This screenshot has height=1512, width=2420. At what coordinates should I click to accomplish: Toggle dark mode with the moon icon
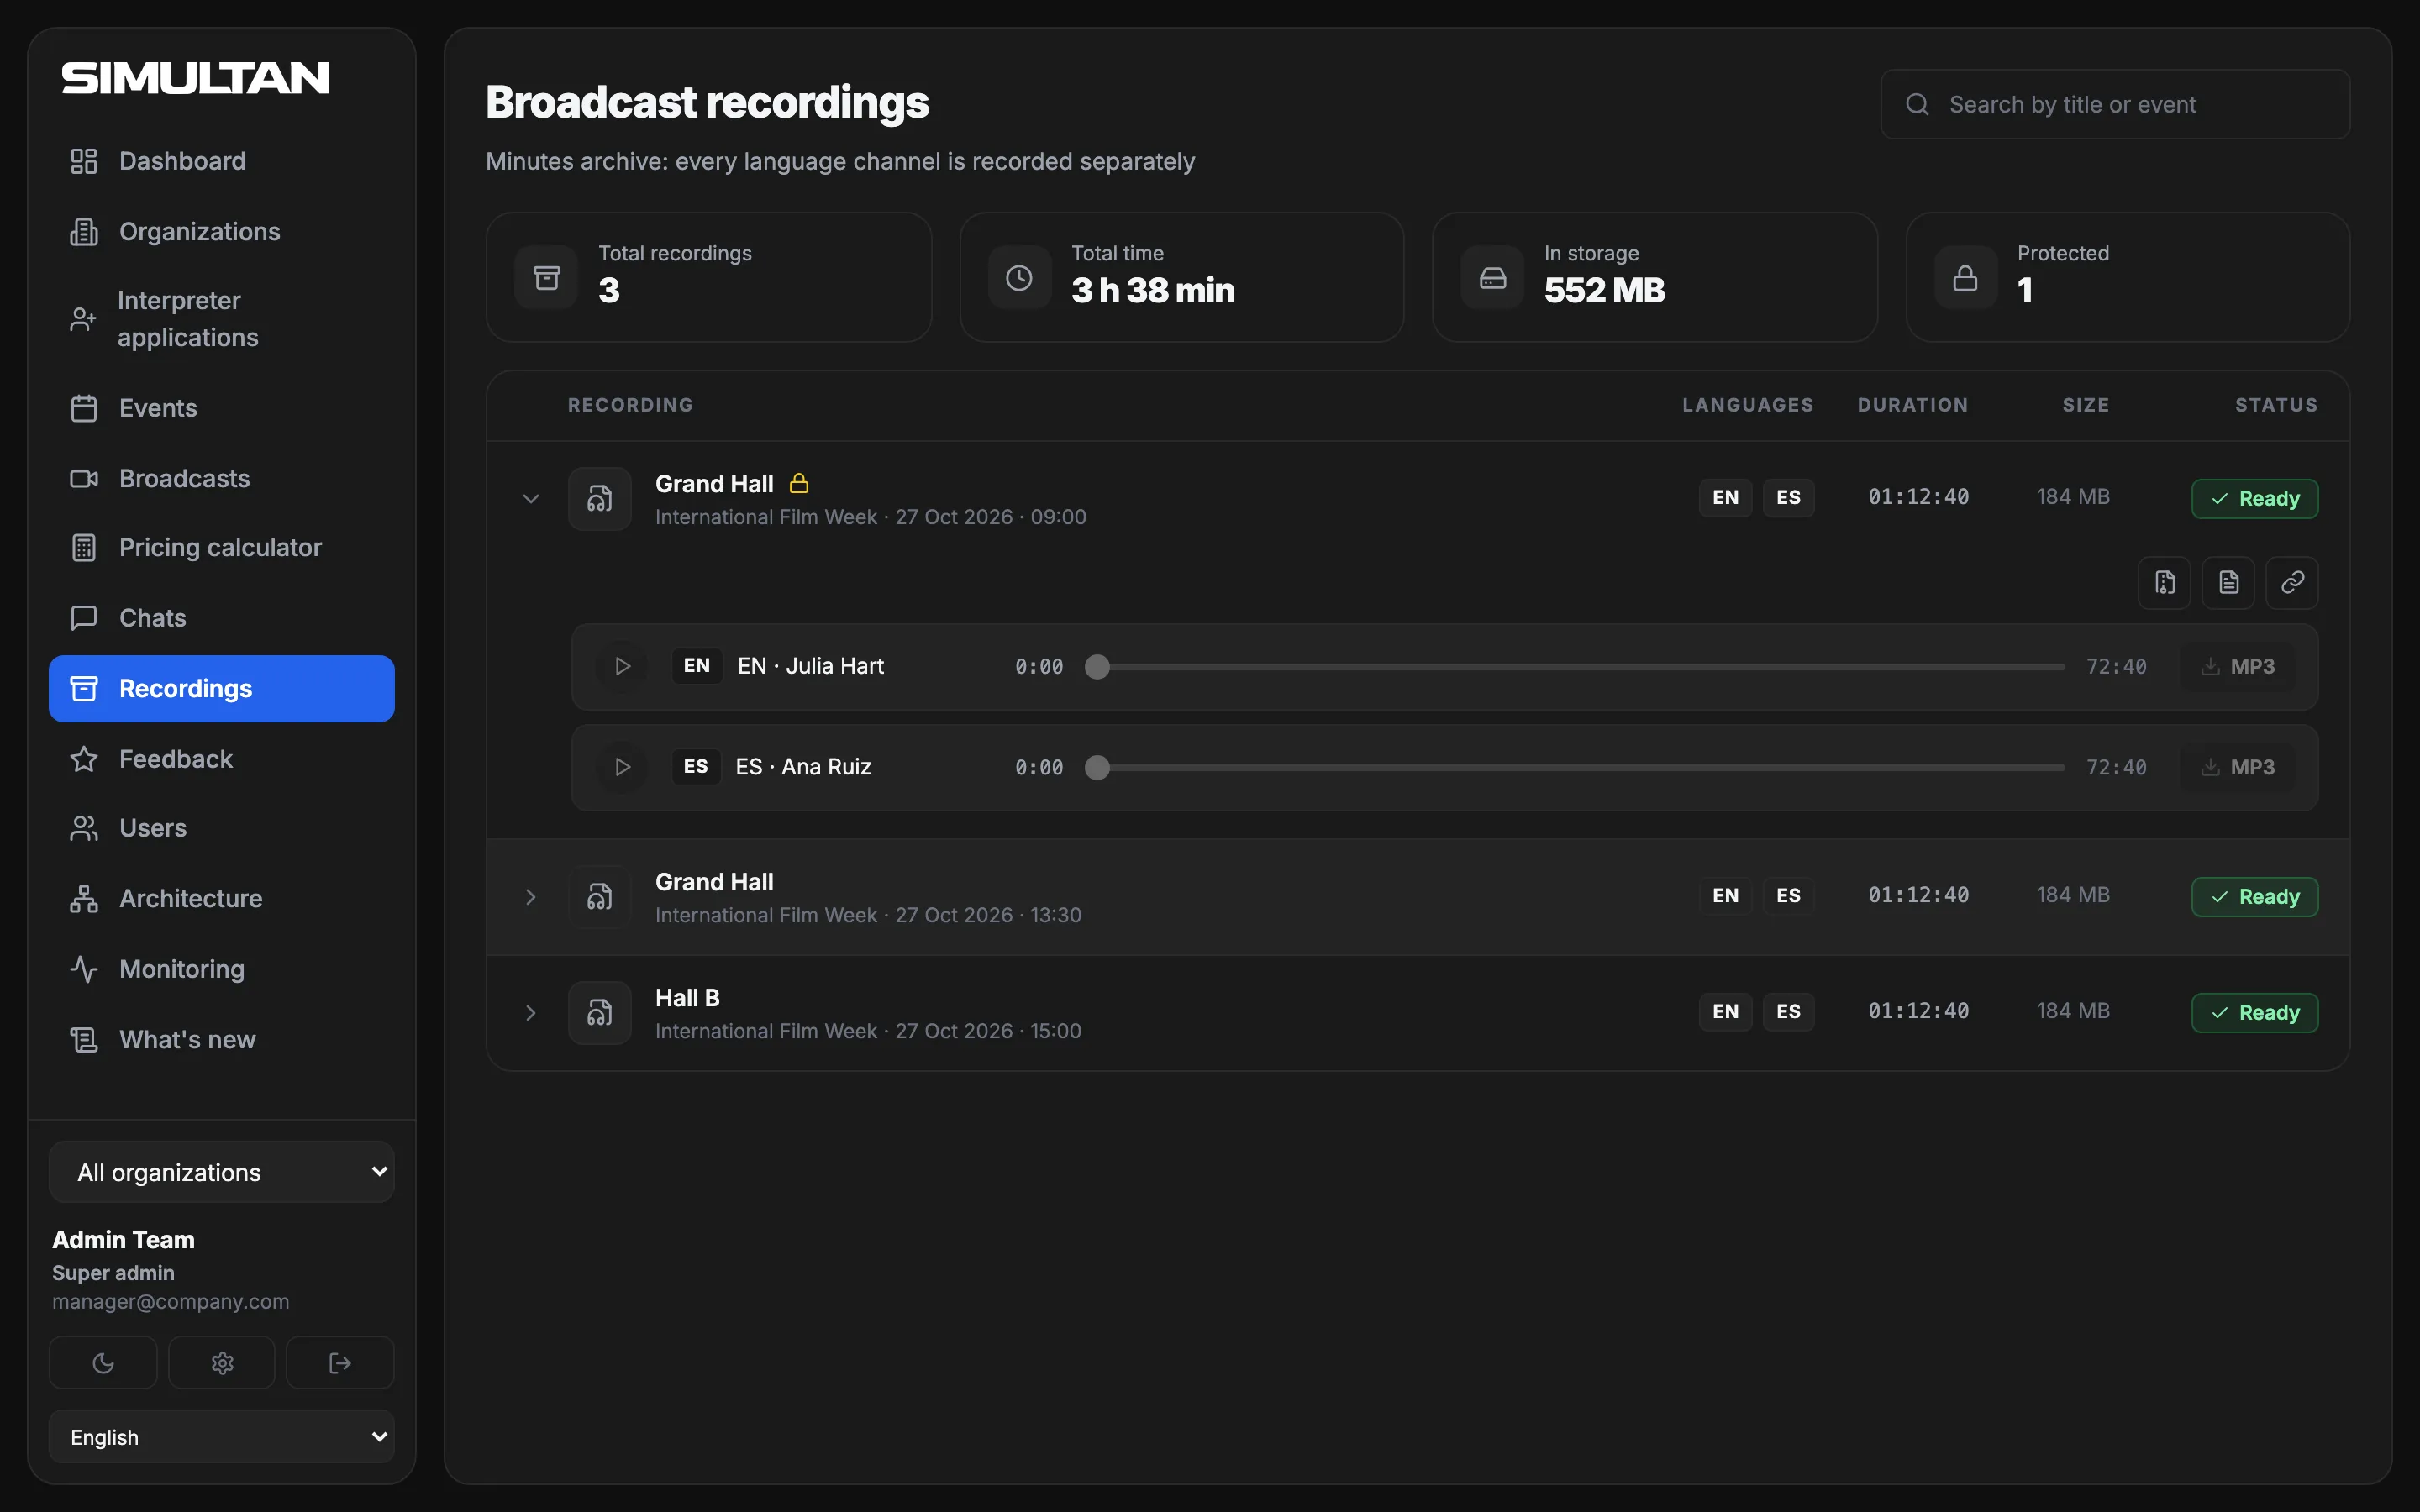click(x=103, y=1363)
